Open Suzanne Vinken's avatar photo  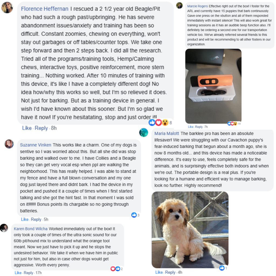(9, 144)
